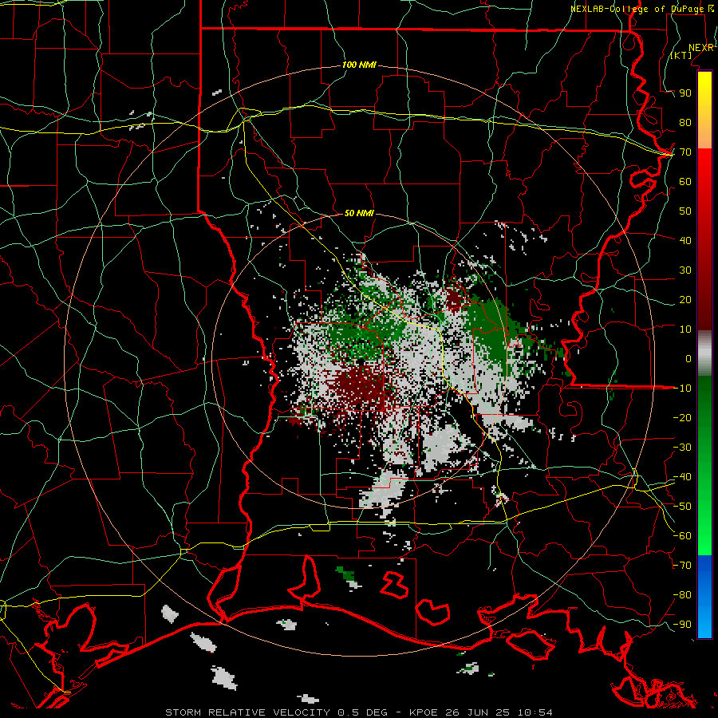Image resolution: width=718 pixels, height=718 pixels.
Task: Click the 0.5 DEG elevation text
Action: tap(363, 712)
